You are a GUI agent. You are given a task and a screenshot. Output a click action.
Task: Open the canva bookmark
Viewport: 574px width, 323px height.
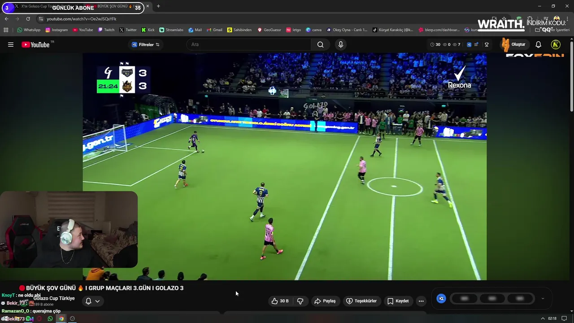[x=313, y=30]
